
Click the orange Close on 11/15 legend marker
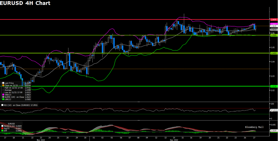click(3, 85)
